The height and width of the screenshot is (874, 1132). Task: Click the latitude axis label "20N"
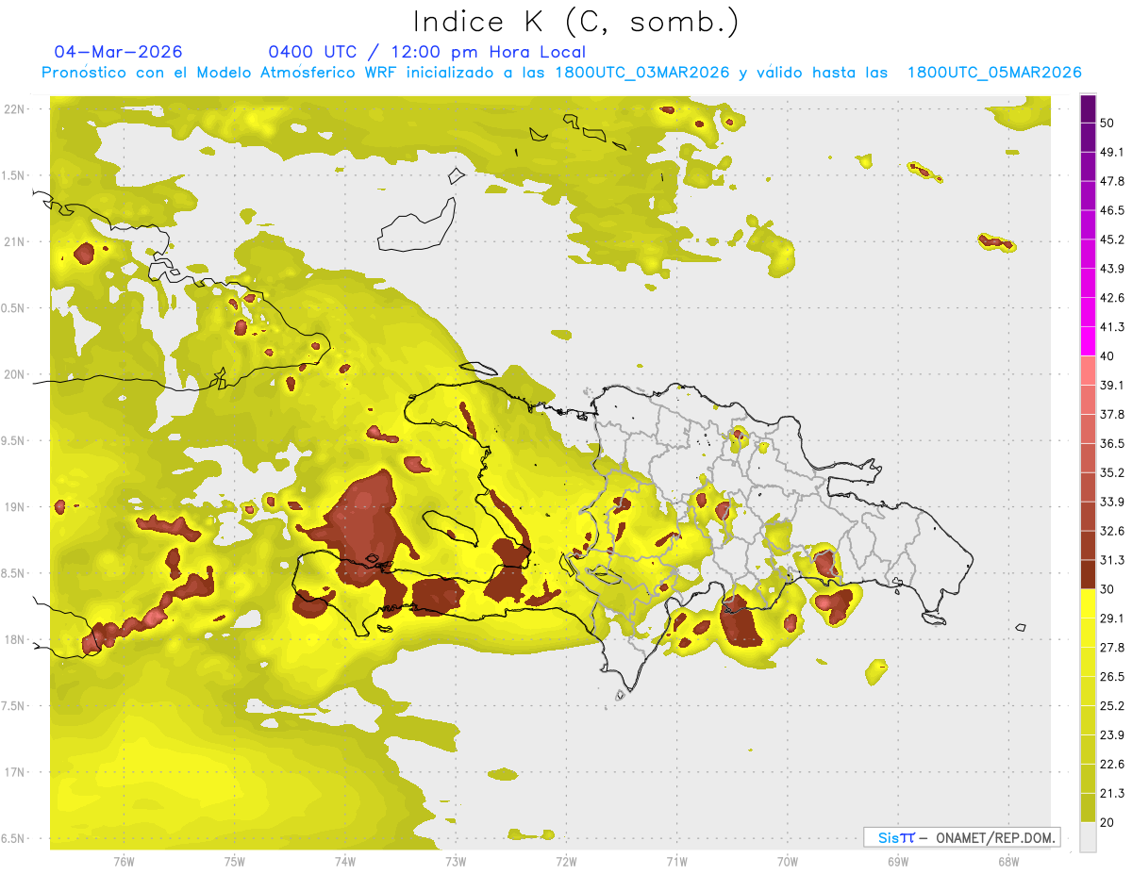14,374
